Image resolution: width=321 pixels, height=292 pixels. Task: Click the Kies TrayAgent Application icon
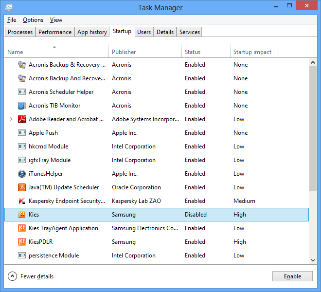coord(21,228)
